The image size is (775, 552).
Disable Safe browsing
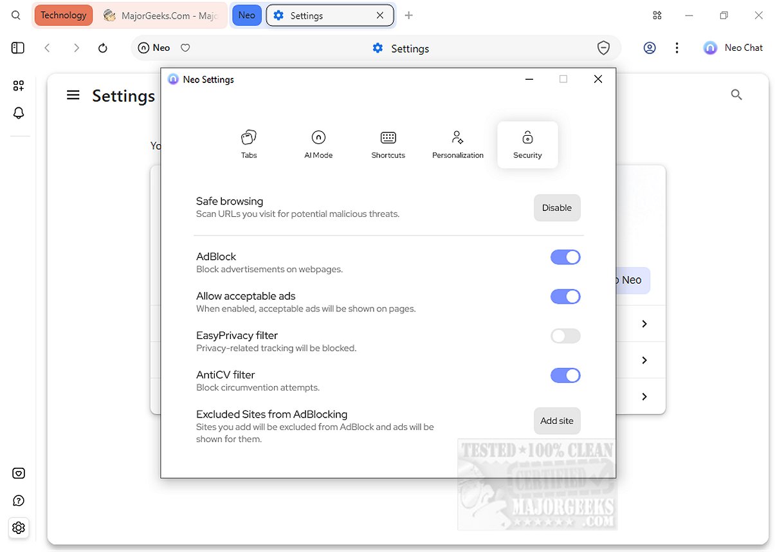click(x=557, y=208)
